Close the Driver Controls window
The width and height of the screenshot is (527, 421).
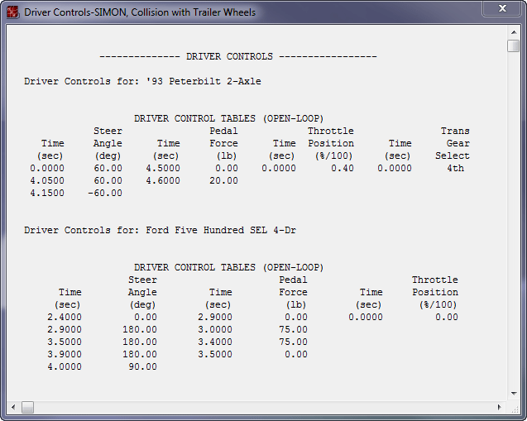pyautogui.click(x=501, y=10)
